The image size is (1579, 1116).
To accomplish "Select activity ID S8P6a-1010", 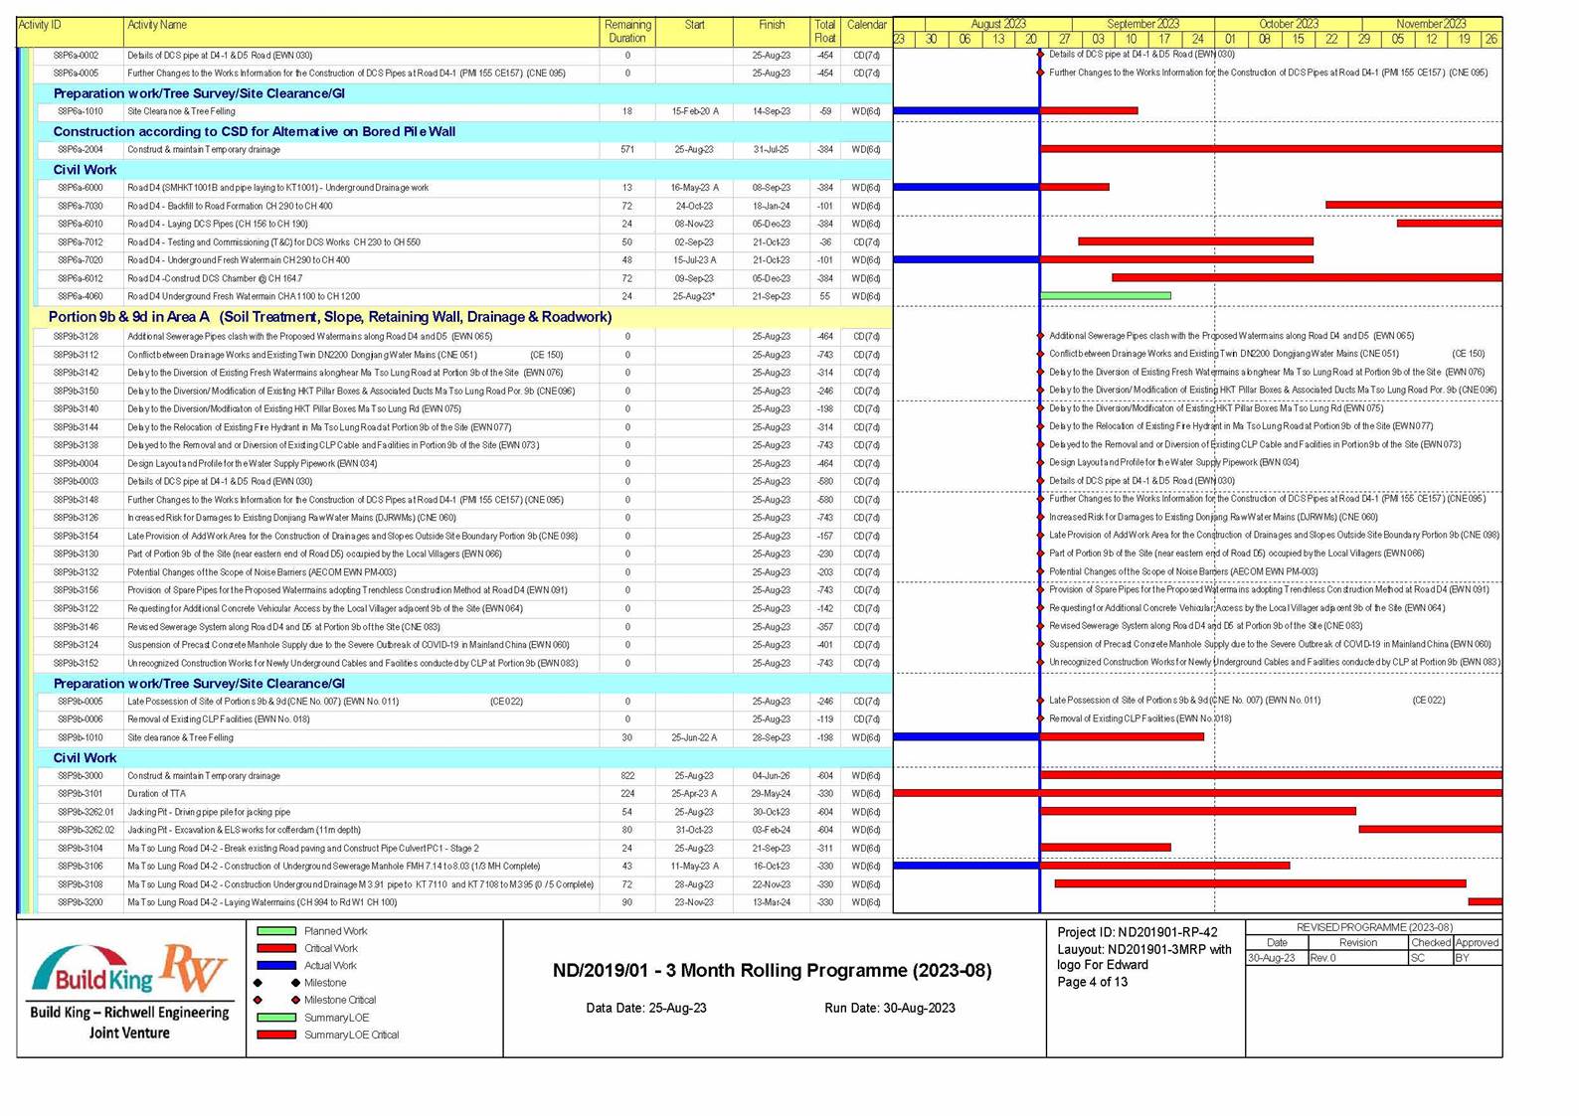I will [81, 111].
